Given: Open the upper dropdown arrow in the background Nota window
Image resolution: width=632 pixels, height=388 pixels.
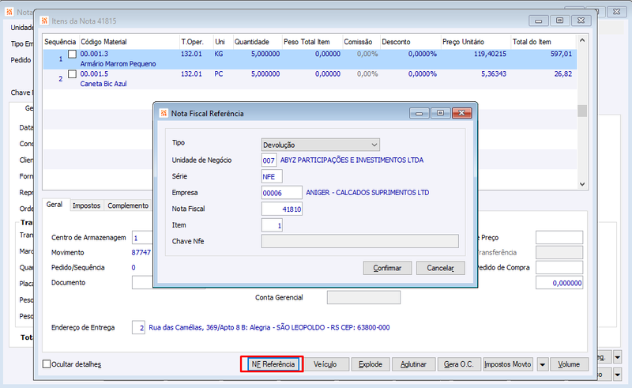Looking at the screenshot, I should (617, 357).
